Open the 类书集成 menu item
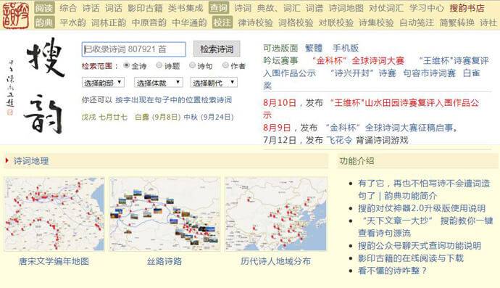 [x=186, y=8]
